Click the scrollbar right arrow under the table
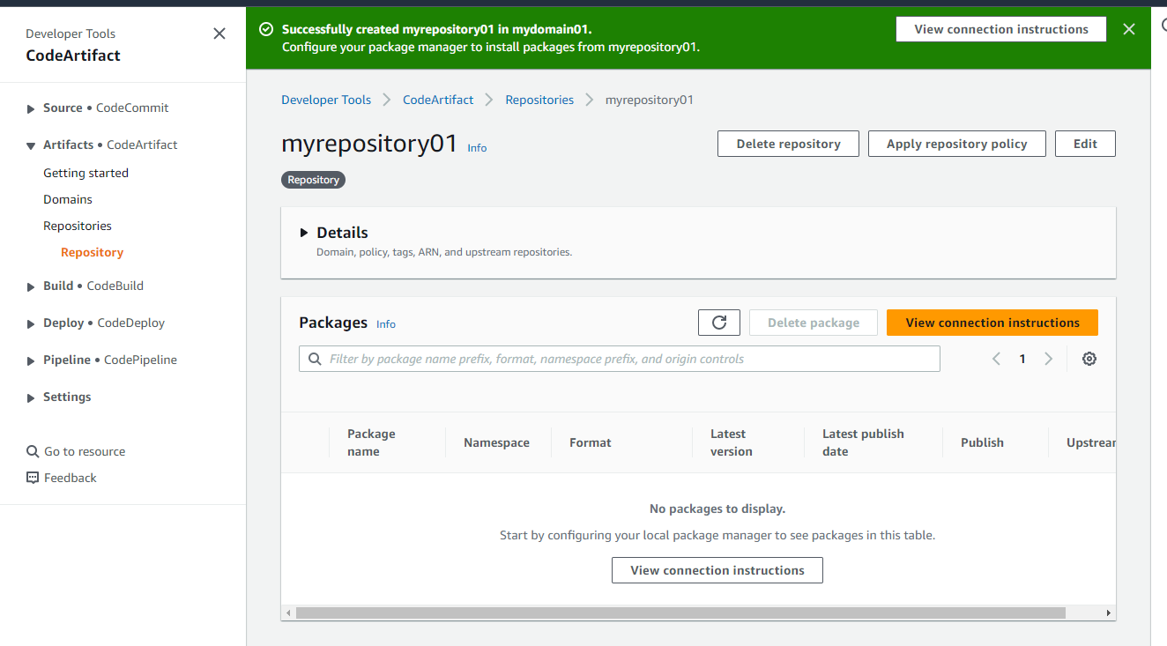Viewport: 1167px width, 646px height. pyautogui.click(x=1109, y=613)
